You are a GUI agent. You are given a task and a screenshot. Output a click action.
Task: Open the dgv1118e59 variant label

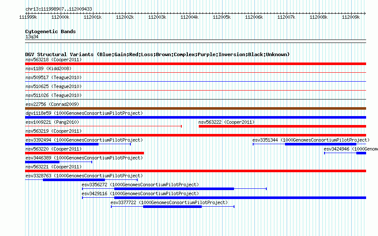point(84,114)
